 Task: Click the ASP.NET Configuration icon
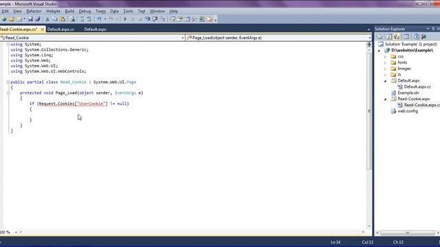[x=423, y=36]
